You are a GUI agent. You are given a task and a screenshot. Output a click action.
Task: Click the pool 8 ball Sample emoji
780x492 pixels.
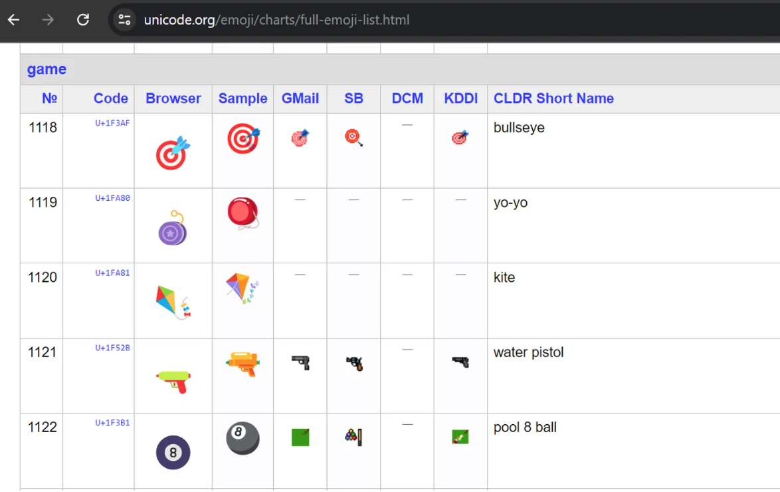click(x=243, y=438)
